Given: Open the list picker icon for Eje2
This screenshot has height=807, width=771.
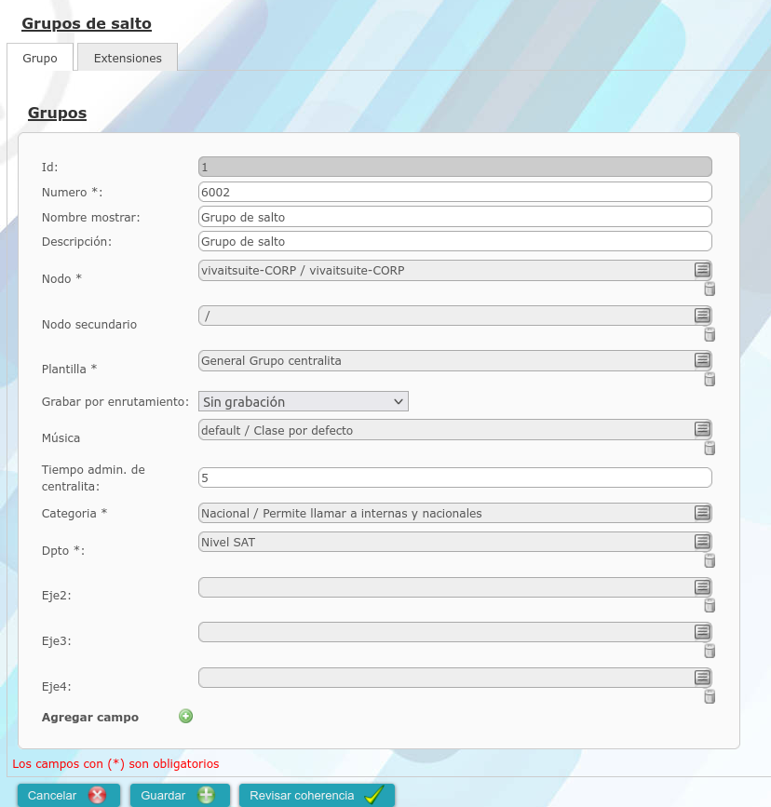Looking at the screenshot, I should (x=702, y=586).
